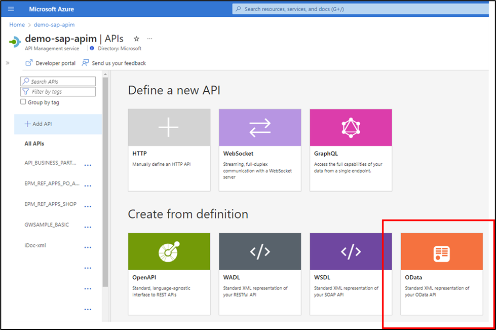
Task: Click the Search APIs magnifier icon
Action: 26,81
